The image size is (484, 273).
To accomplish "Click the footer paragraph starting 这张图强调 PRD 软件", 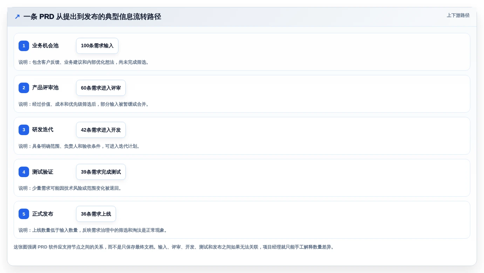I will 175,247.
